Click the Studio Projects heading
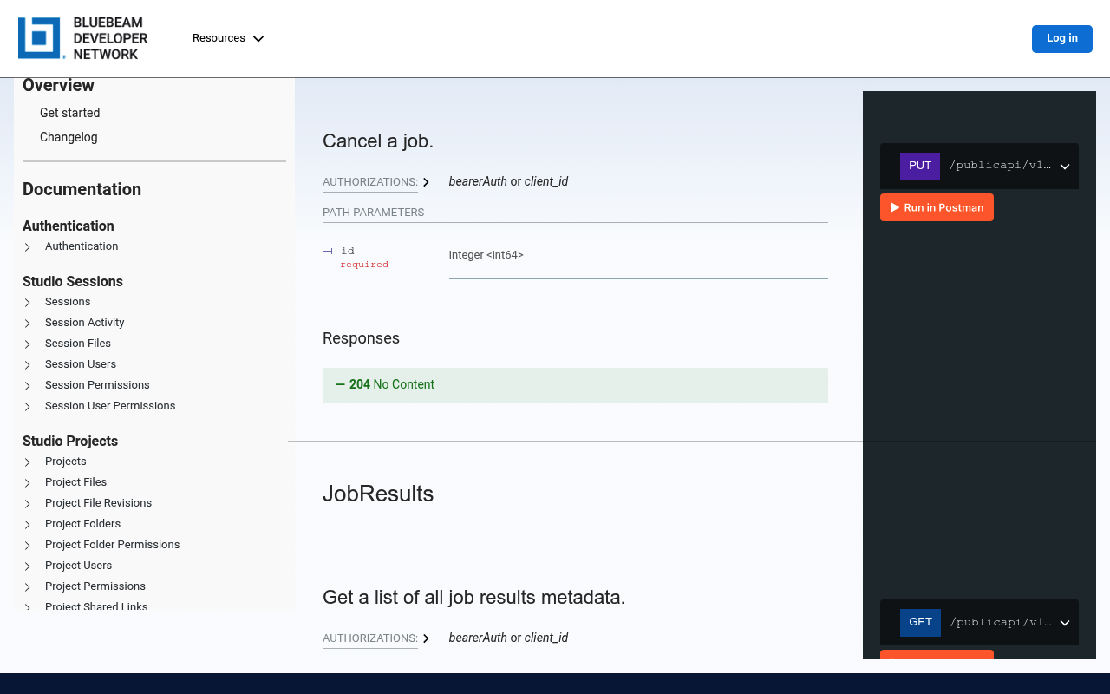 (70, 441)
